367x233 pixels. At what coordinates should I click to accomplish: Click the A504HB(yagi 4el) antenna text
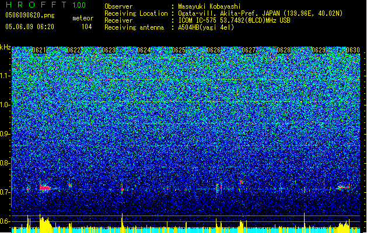point(206,27)
